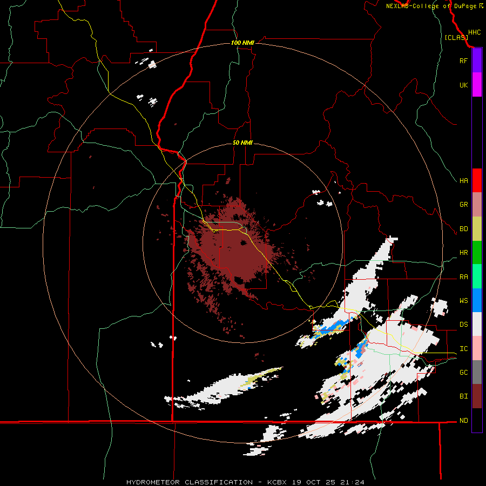This screenshot has width=486, height=486.
Task: Click the RF legend label
Action: coord(463,60)
